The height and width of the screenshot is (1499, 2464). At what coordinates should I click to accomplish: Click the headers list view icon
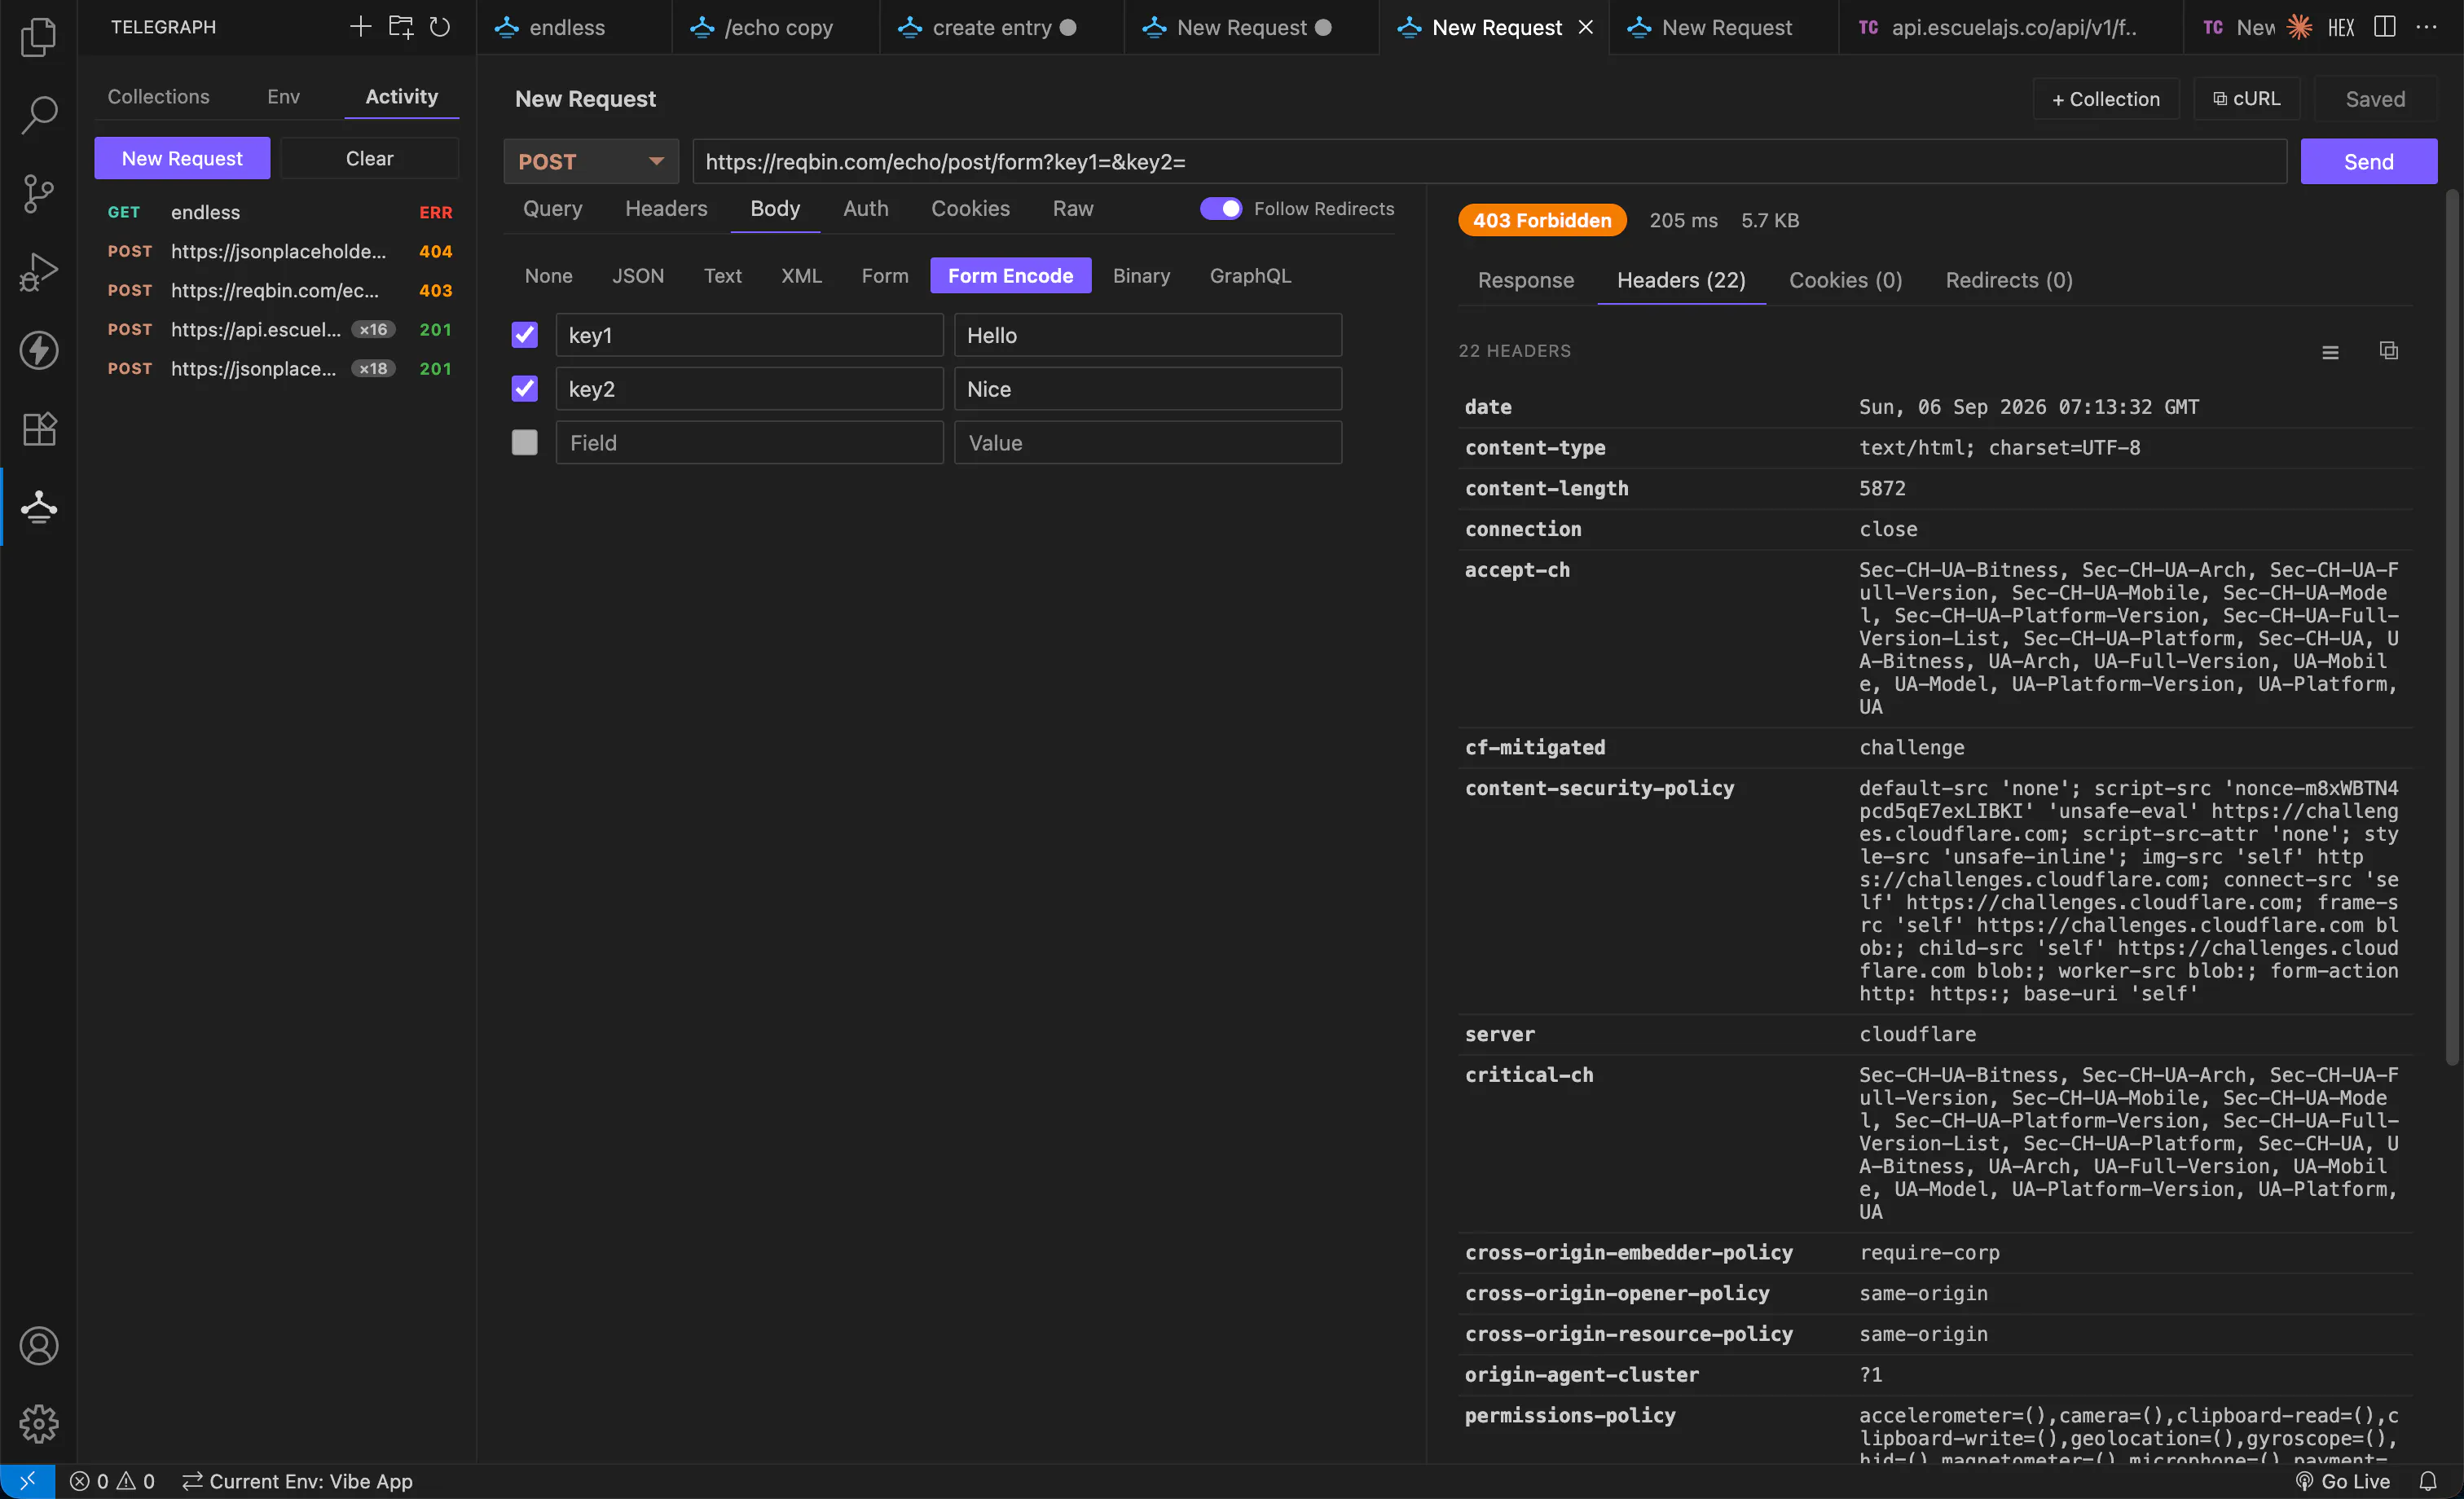(2330, 352)
